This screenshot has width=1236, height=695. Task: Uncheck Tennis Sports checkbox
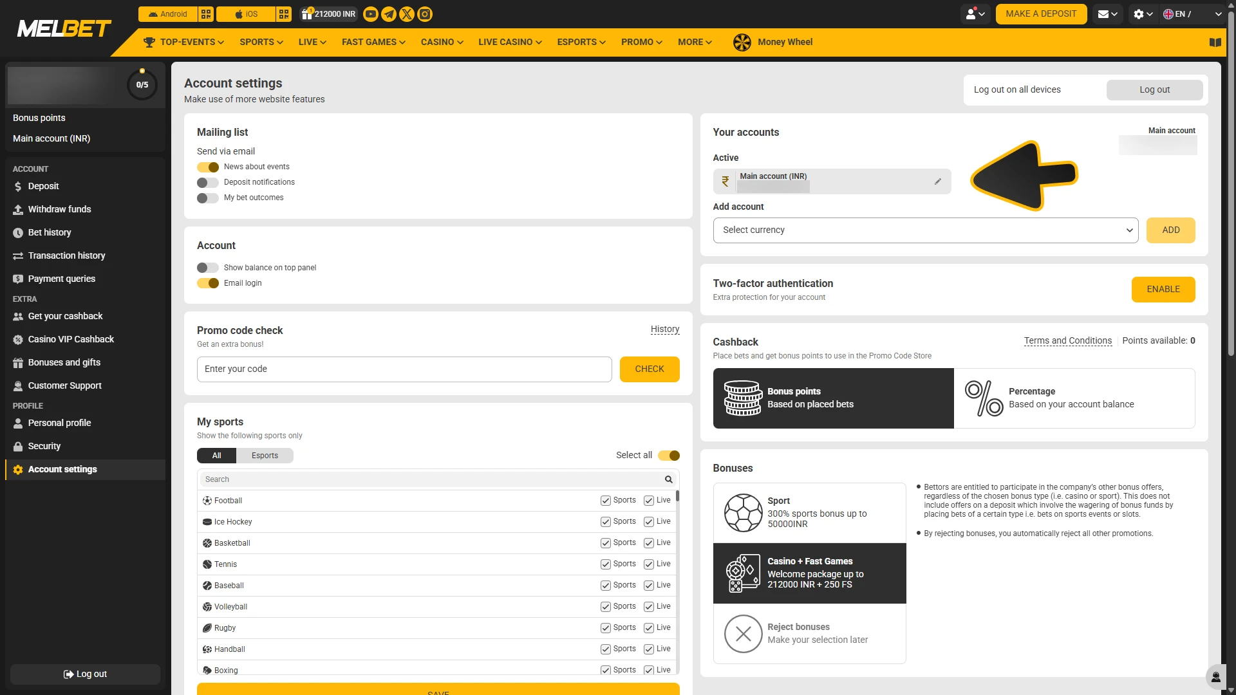[605, 564]
